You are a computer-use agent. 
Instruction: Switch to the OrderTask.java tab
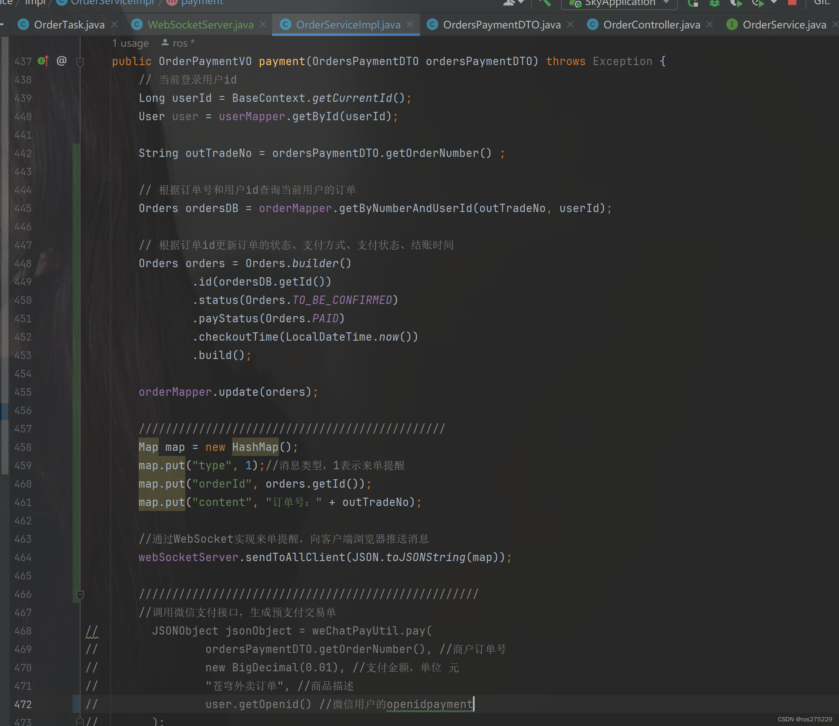point(69,24)
